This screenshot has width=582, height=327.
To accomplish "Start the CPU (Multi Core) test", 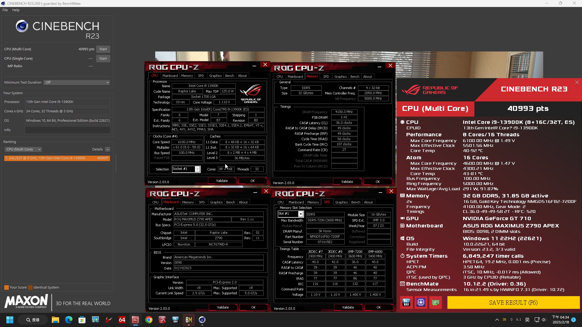I will [103, 49].
